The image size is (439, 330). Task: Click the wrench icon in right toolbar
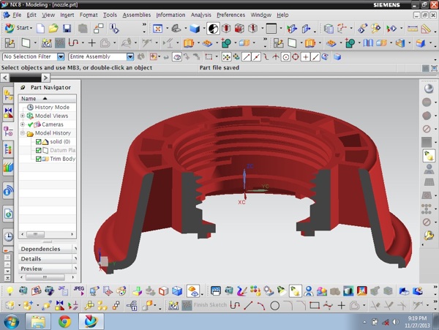[x=429, y=236]
